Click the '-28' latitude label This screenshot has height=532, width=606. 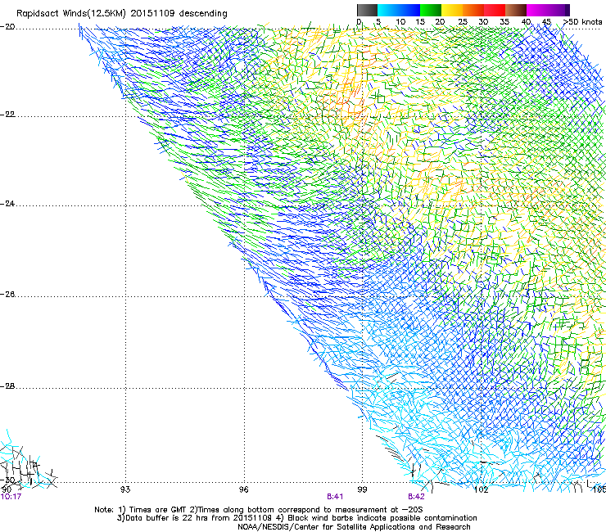pyautogui.click(x=7, y=386)
